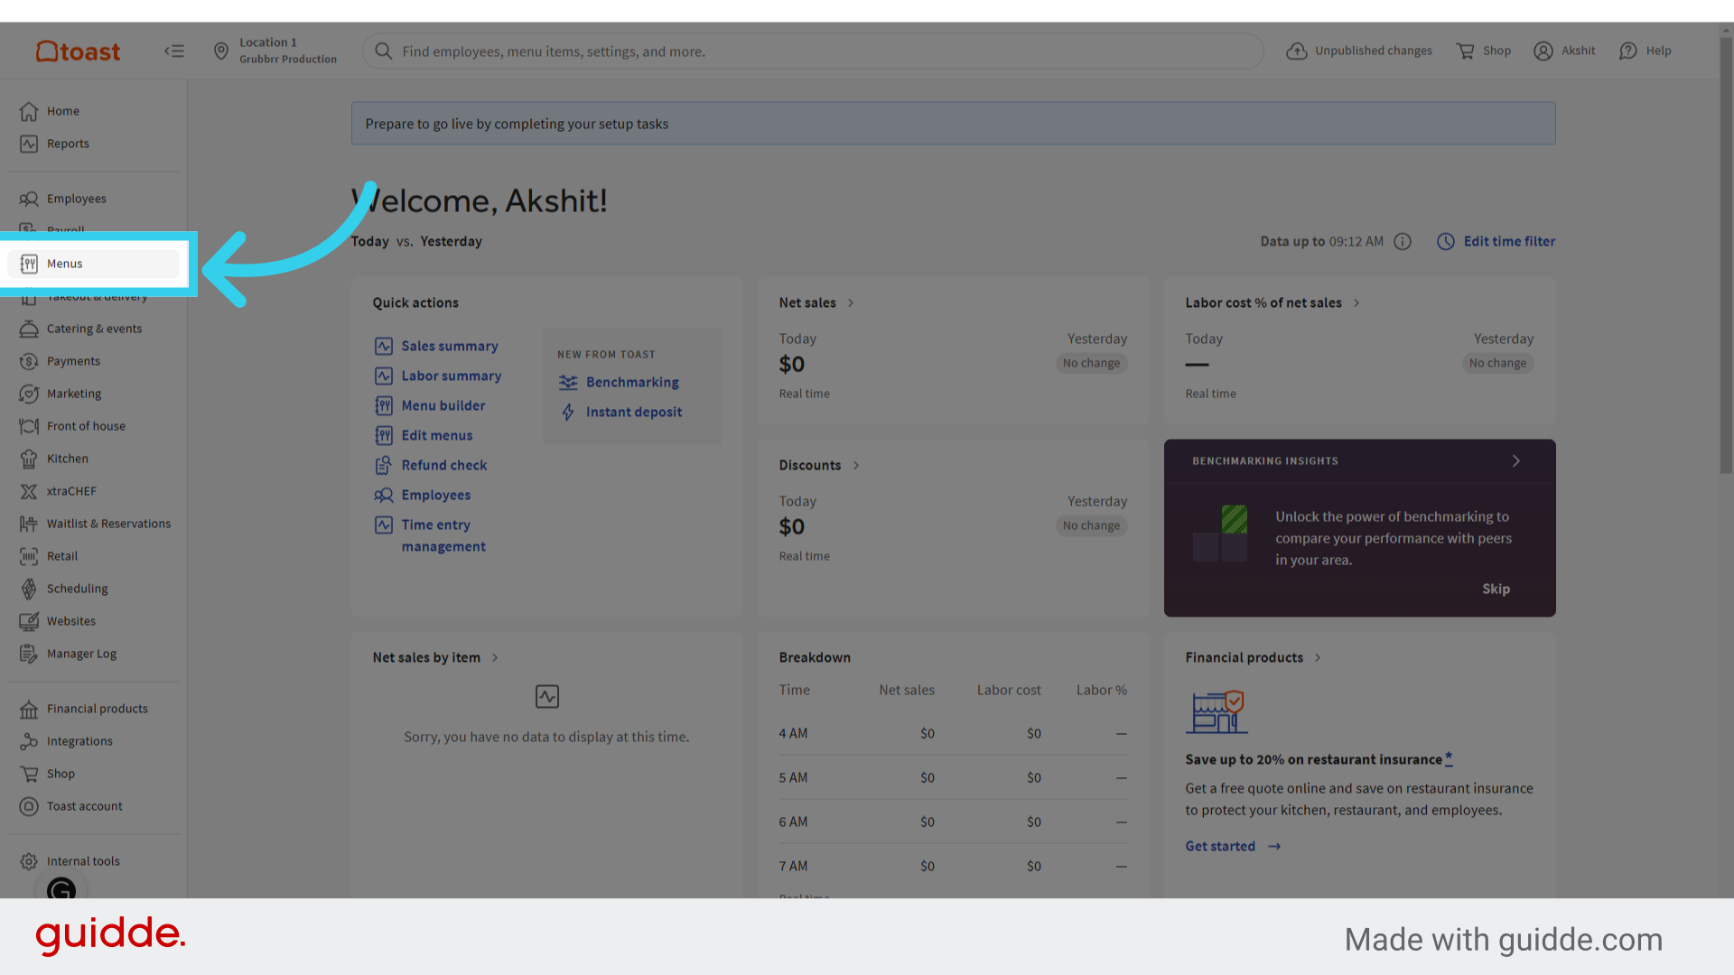Open the Refund check quick action
This screenshot has height=975, width=1734.
[x=431, y=465]
